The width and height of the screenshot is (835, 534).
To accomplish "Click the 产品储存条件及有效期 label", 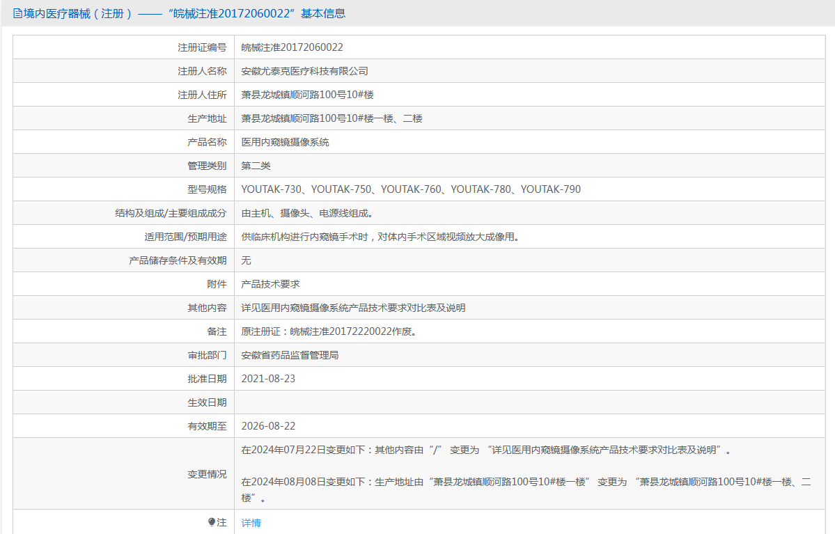I will 178,260.
